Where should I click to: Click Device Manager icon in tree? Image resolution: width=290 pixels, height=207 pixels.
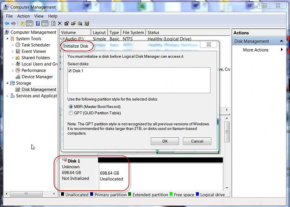pos(18,77)
